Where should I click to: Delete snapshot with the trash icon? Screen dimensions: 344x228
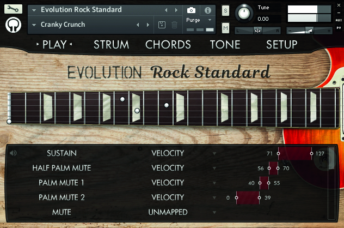[x=174, y=25]
